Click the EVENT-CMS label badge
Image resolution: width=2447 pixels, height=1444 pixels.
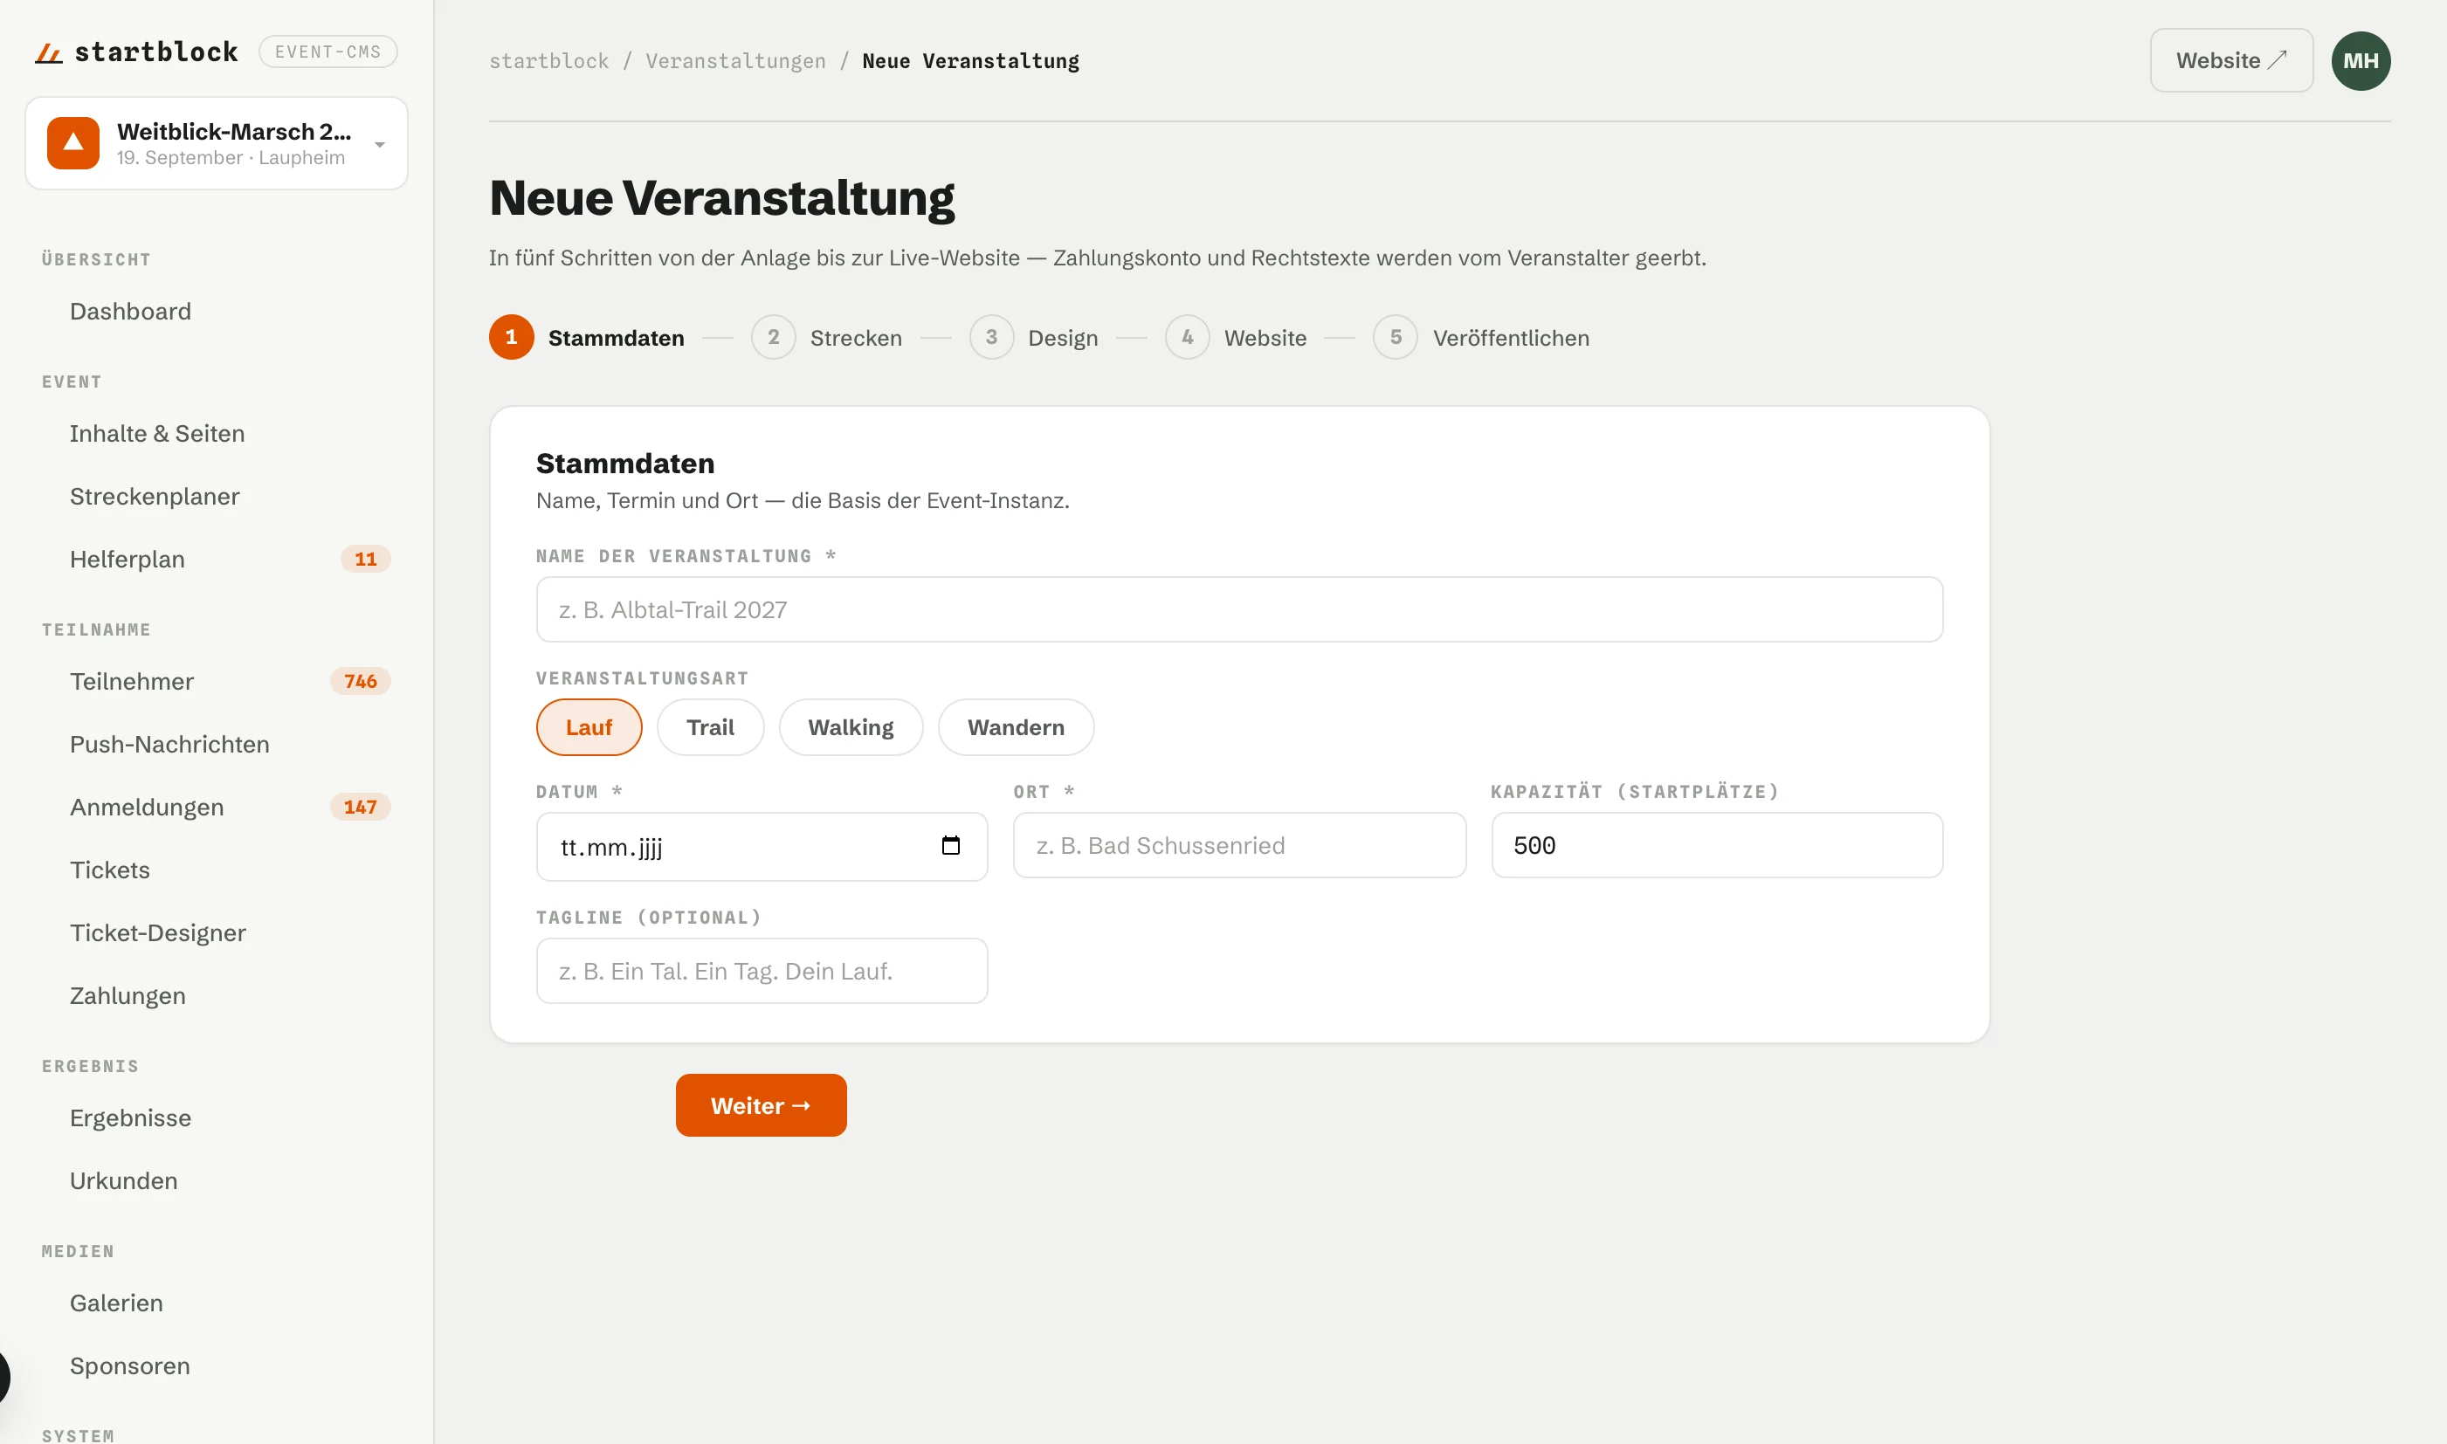[x=327, y=52]
